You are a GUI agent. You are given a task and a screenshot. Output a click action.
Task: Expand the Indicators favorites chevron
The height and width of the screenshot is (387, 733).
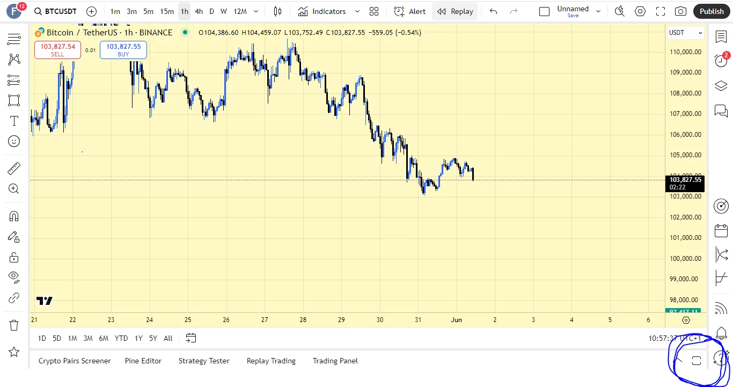click(357, 11)
